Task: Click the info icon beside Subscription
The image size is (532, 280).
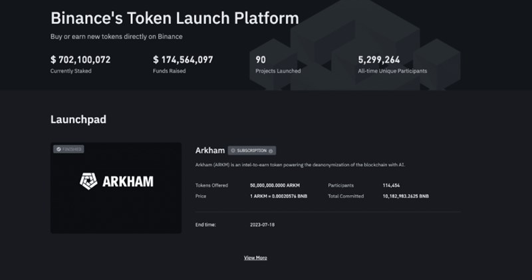Action: (271, 151)
